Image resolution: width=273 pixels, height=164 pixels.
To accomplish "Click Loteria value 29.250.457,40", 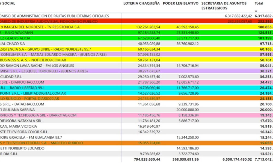I will pos(149,77).
